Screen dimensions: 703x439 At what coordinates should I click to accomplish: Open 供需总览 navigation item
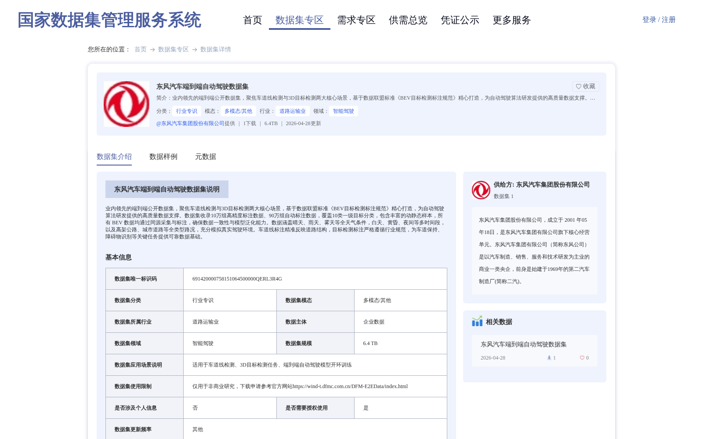408,20
